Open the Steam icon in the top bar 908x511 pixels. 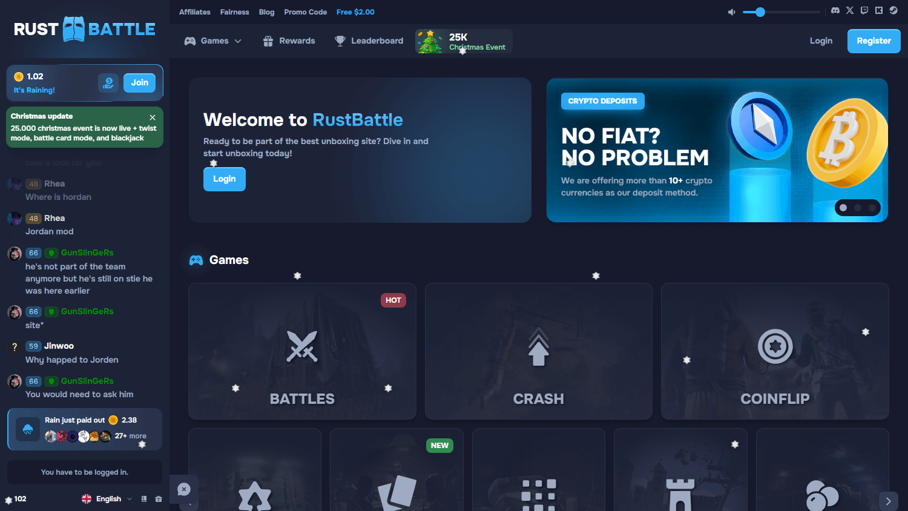pos(893,10)
